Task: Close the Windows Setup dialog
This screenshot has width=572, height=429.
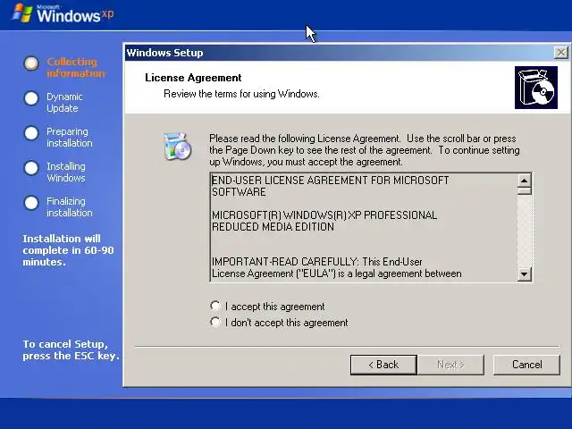Action: [560, 53]
